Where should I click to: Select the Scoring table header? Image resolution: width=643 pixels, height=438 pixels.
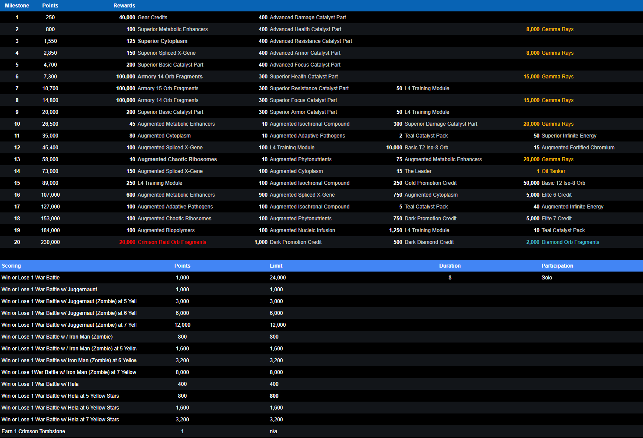tap(11, 266)
